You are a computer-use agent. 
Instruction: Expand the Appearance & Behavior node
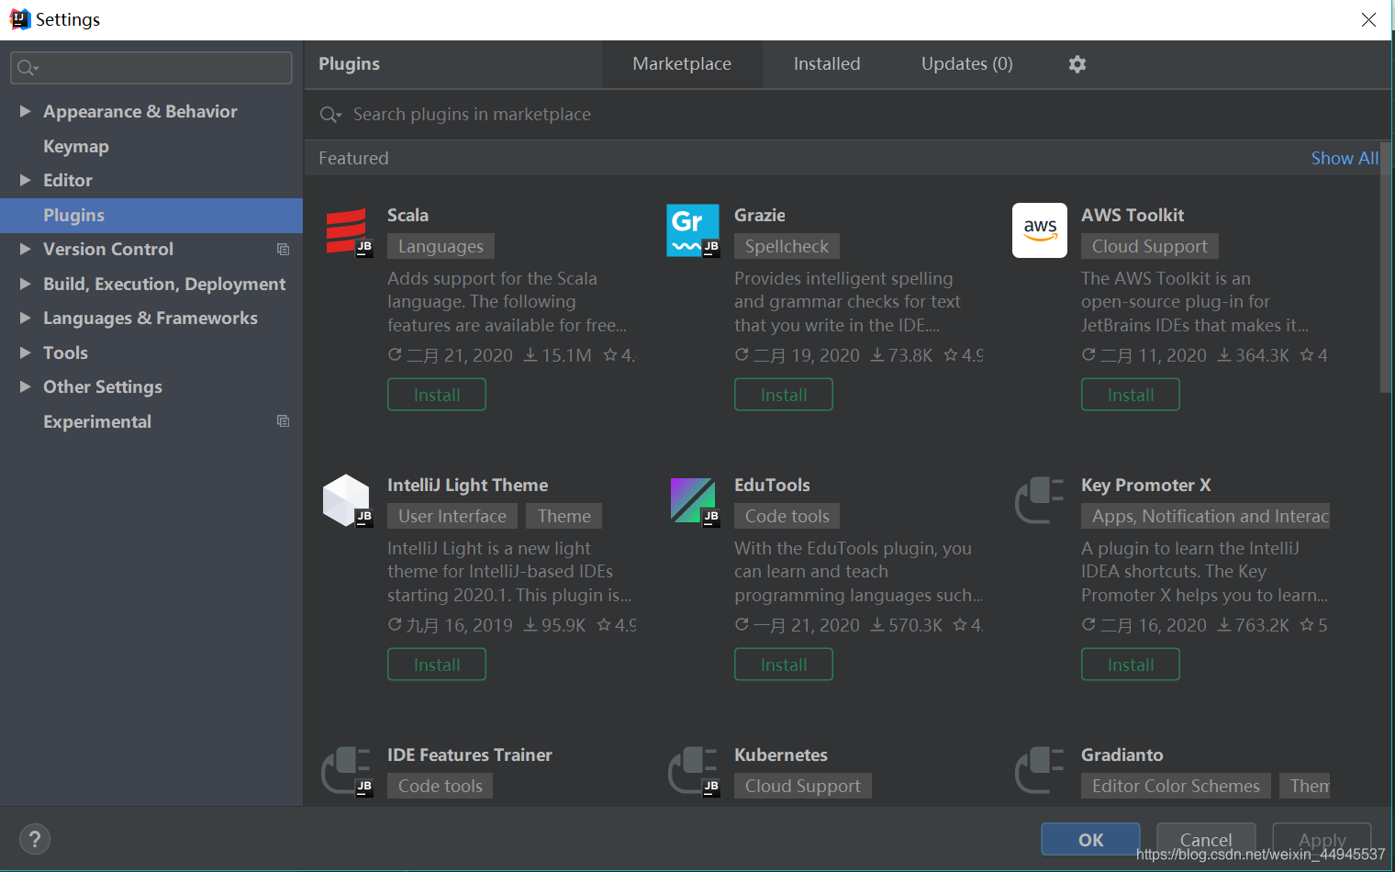(x=26, y=111)
